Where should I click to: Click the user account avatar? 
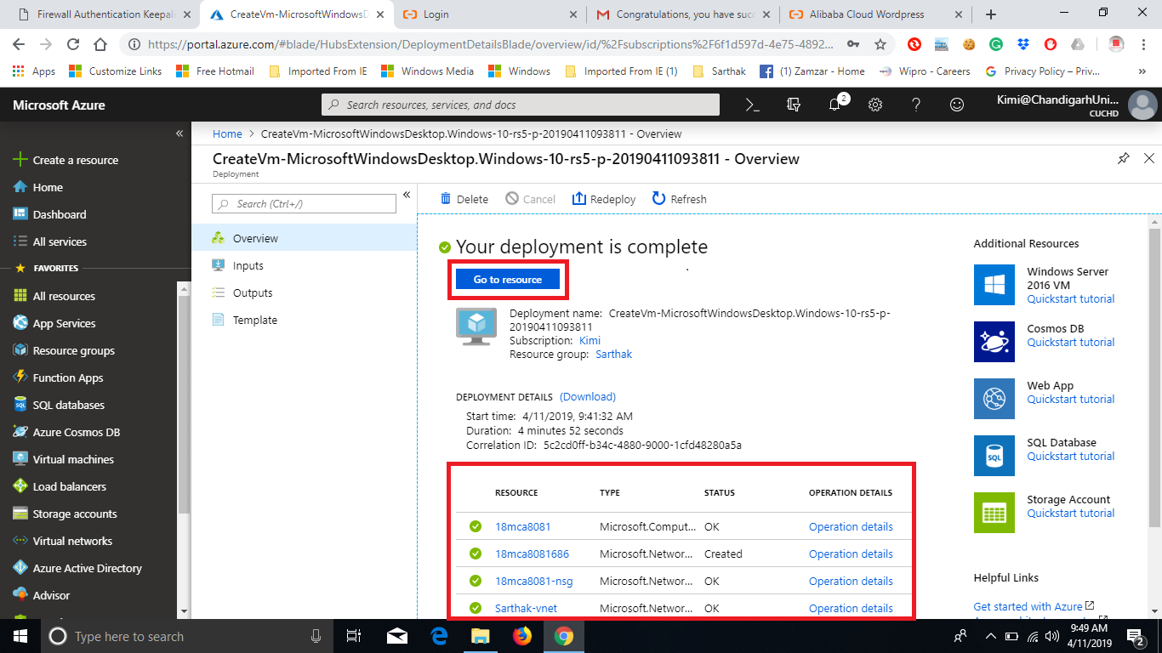pyautogui.click(x=1142, y=105)
